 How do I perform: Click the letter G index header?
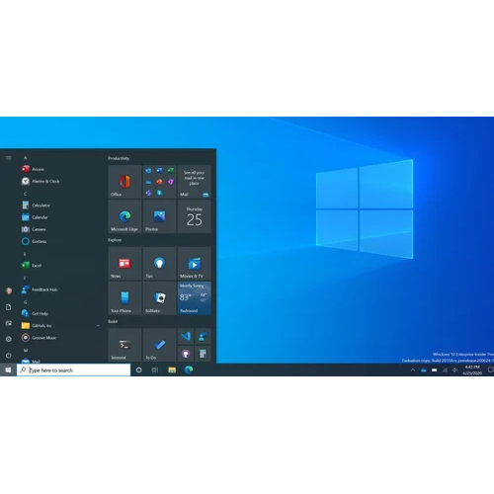tap(25, 302)
